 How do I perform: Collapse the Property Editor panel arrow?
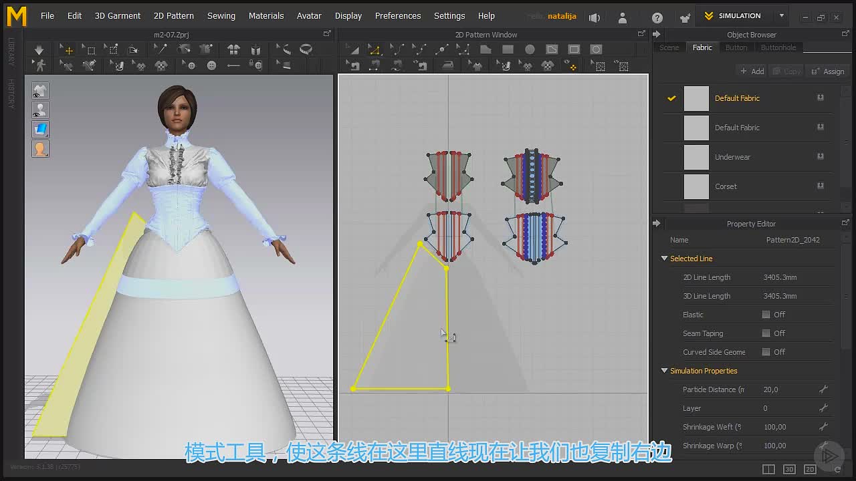657,223
